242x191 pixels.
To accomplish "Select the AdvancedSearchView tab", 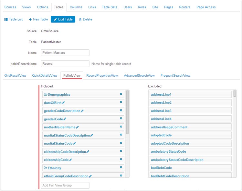I will pyautogui.click(x=139, y=75).
